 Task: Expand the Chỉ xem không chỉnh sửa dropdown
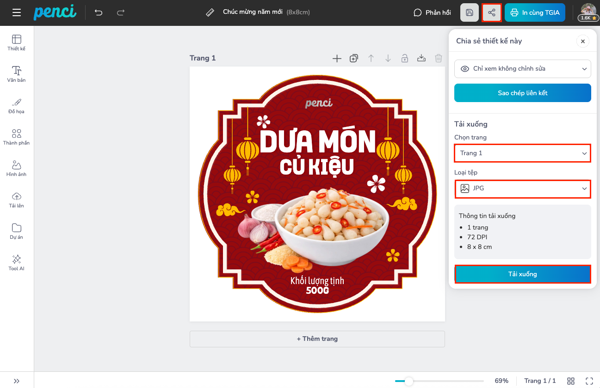tap(523, 69)
